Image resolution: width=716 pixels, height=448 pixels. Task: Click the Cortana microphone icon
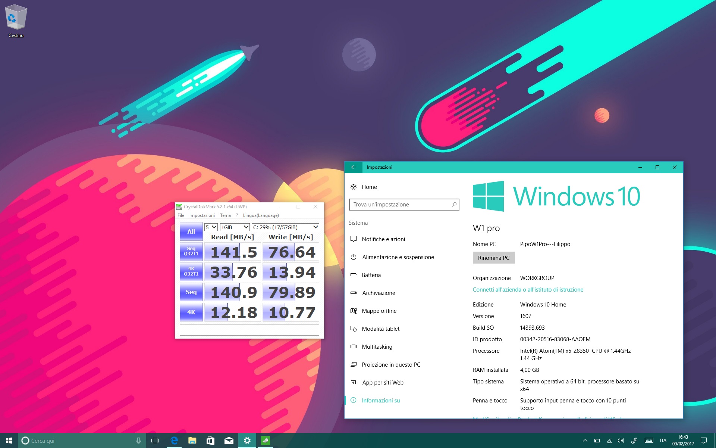click(138, 441)
